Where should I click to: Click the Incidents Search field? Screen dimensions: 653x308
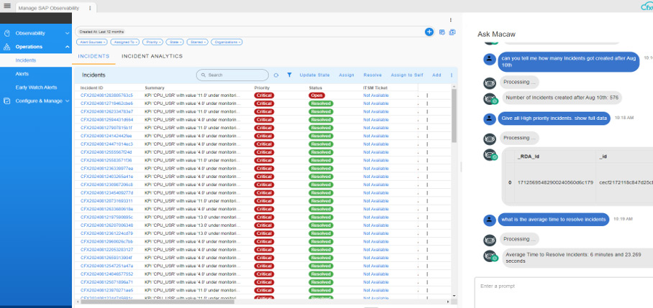point(232,75)
